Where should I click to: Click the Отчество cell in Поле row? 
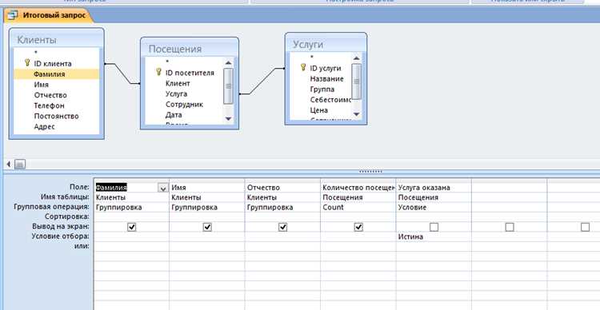click(x=282, y=188)
